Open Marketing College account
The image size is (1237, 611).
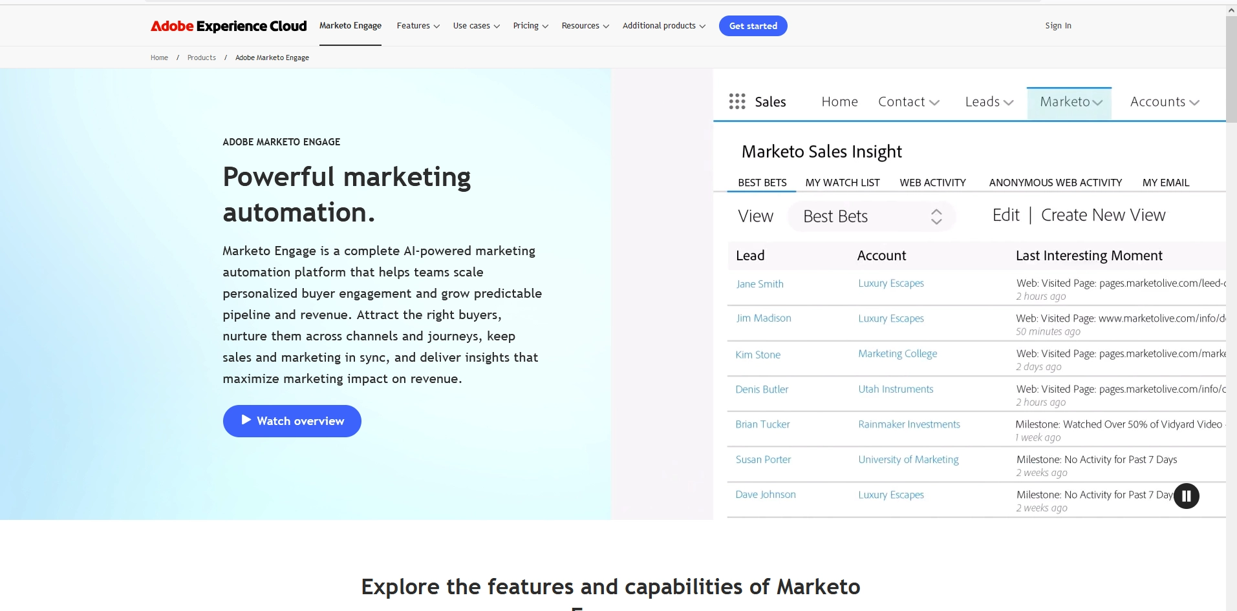click(x=898, y=354)
